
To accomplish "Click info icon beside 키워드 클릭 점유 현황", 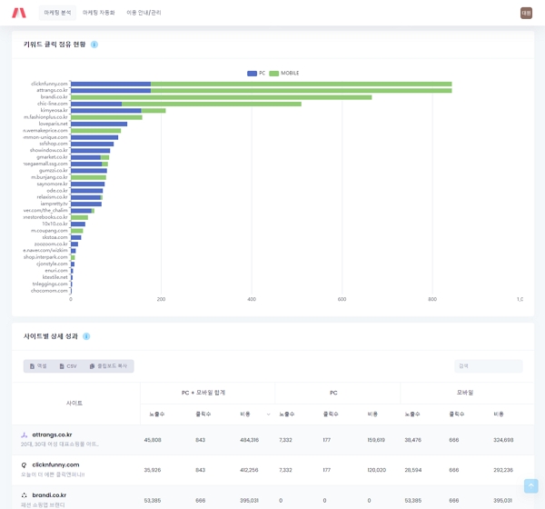I will pos(94,45).
